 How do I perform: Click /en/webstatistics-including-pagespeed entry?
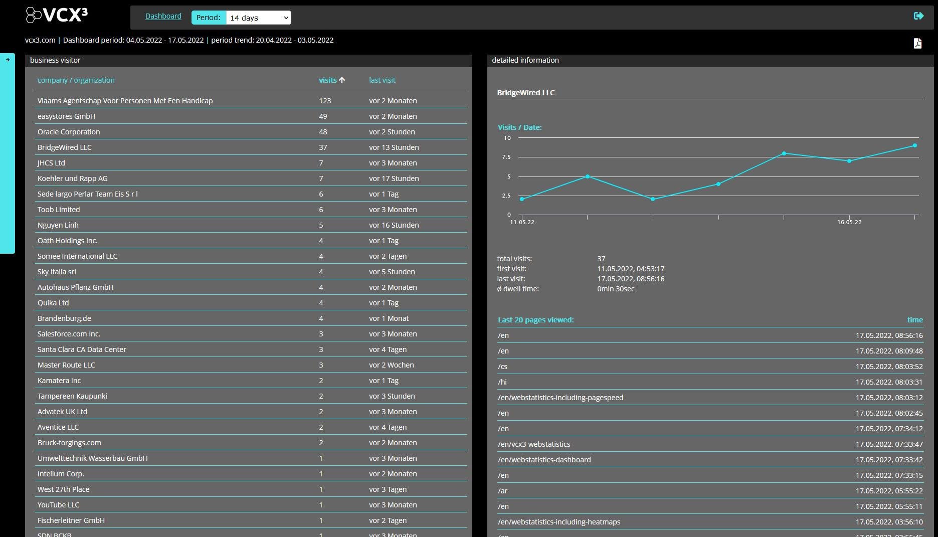[710, 398]
